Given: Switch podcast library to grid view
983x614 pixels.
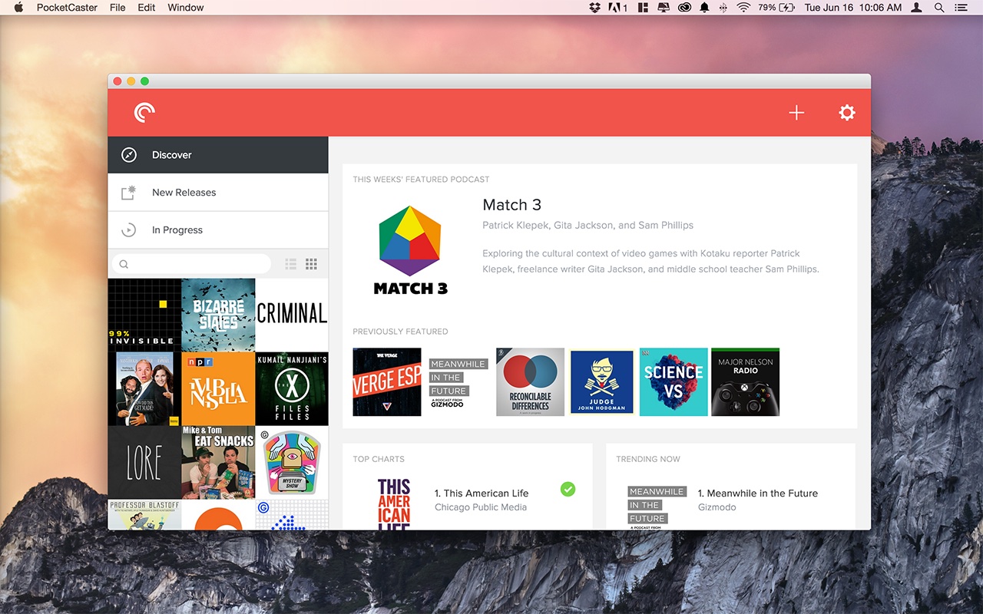Looking at the screenshot, I should [311, 264].
